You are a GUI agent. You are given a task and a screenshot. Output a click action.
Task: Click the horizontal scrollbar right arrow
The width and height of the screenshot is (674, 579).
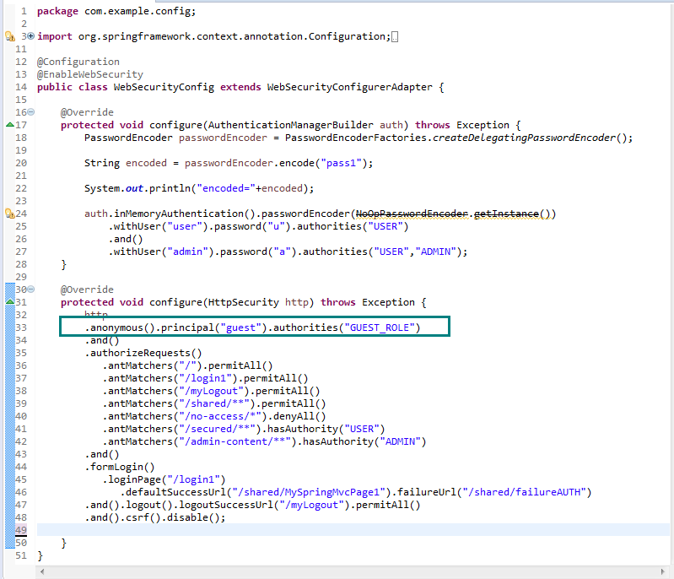(x=662, y=571)
